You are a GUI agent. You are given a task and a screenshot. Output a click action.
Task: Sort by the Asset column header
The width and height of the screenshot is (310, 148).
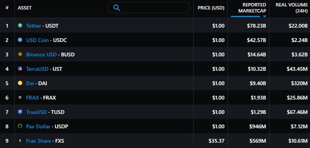tap(25, 8)
